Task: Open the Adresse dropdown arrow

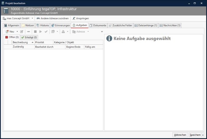Action: (88, 32)
